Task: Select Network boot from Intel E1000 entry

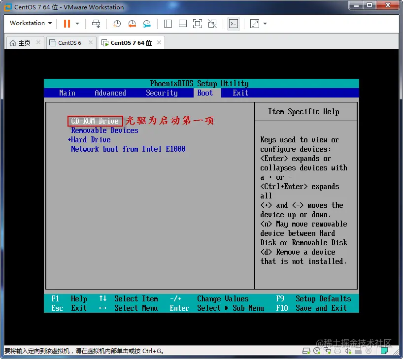Action: (128, 149)
